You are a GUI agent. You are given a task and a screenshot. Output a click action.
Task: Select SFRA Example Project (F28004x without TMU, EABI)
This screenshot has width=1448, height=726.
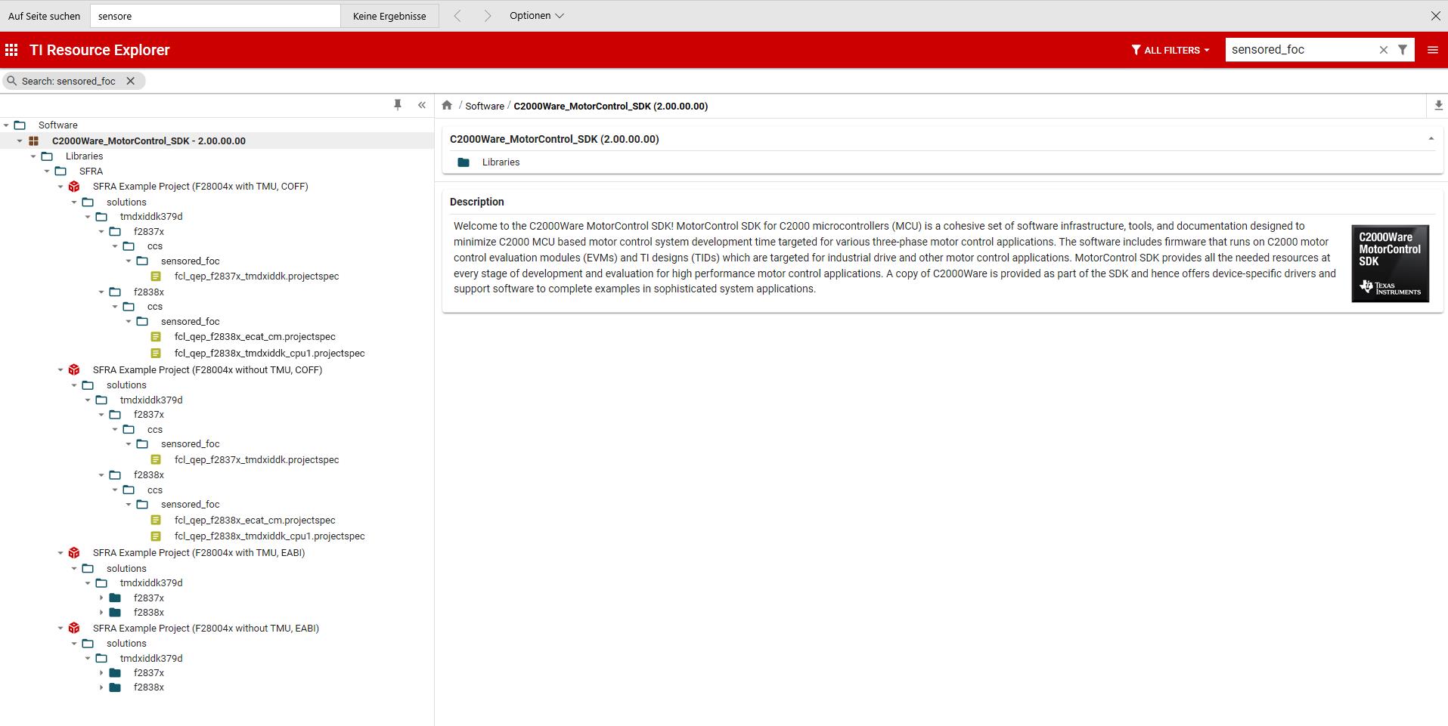coord(206,628)
